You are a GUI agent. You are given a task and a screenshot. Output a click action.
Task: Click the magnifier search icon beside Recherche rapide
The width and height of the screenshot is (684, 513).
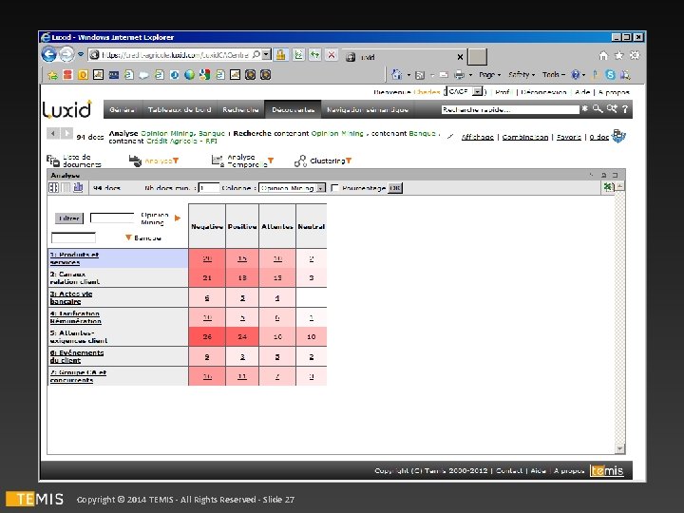598,109
